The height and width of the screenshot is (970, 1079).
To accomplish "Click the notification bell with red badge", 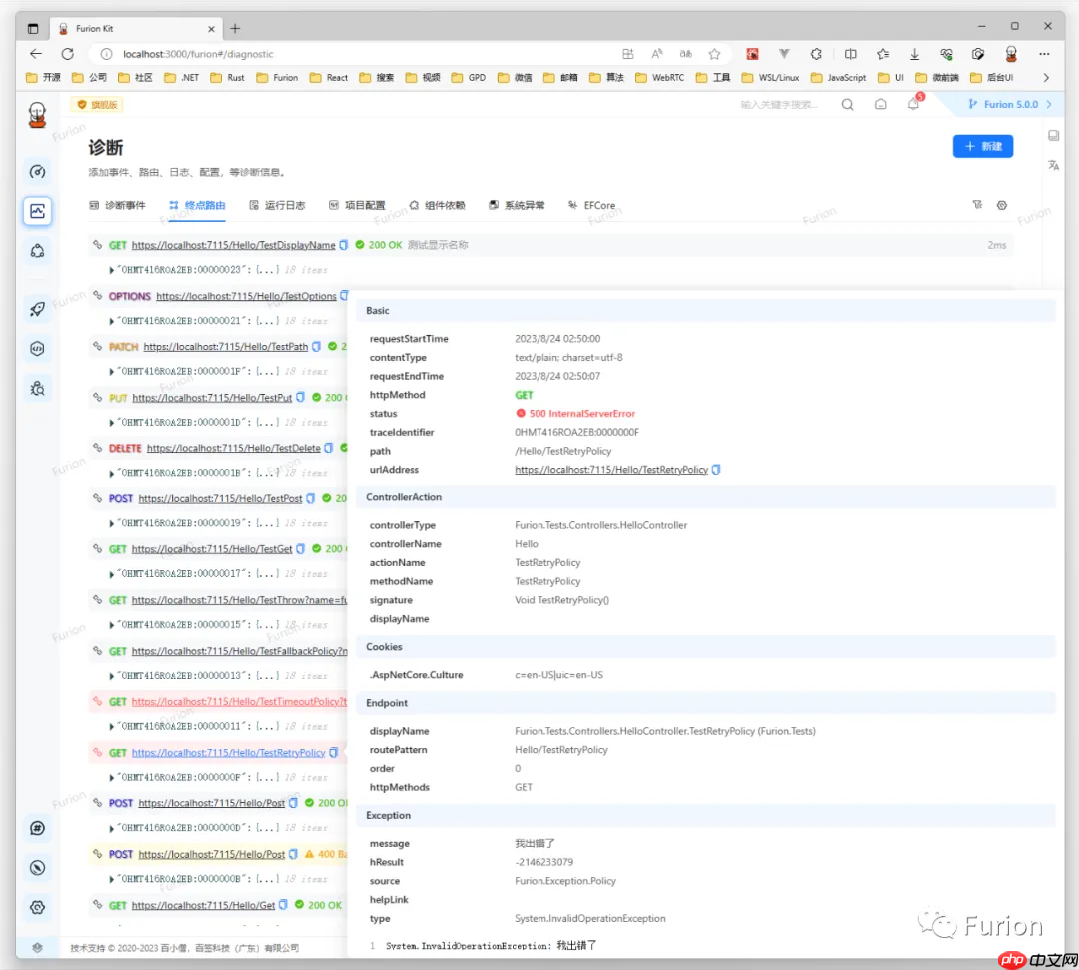I will pyautogui.click(x=913, y=104).
